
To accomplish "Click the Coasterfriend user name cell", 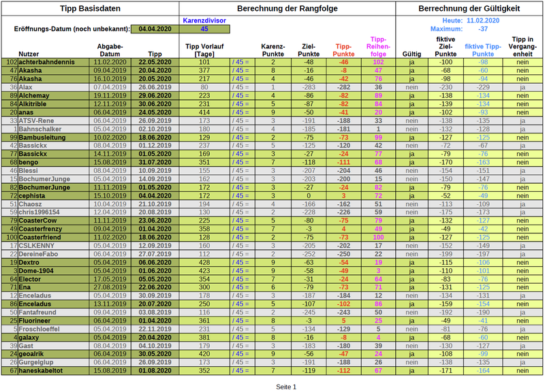I will coord(54,237).
